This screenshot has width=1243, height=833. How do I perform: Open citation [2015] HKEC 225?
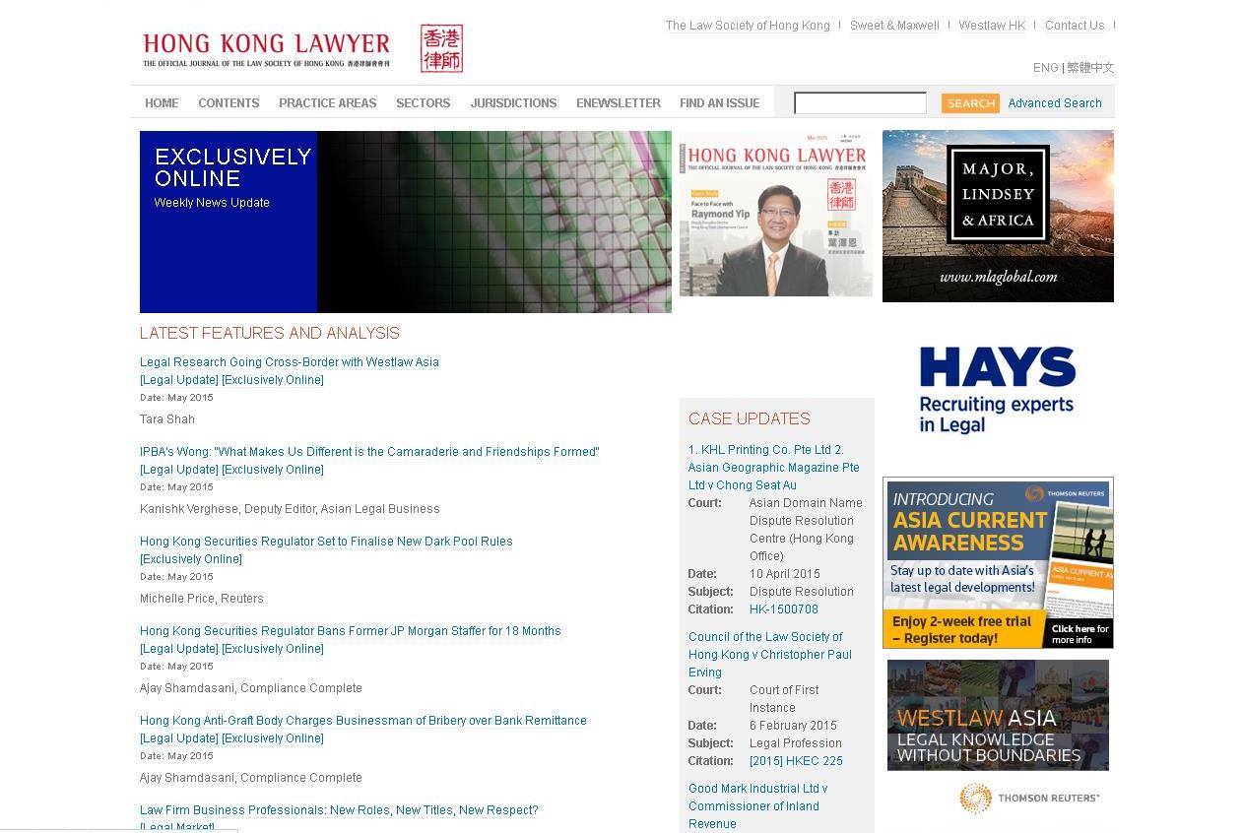(796, 761)
